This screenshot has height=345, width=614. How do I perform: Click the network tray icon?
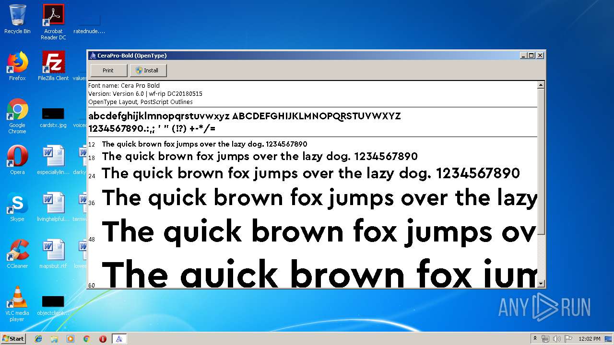pos(545,339)
